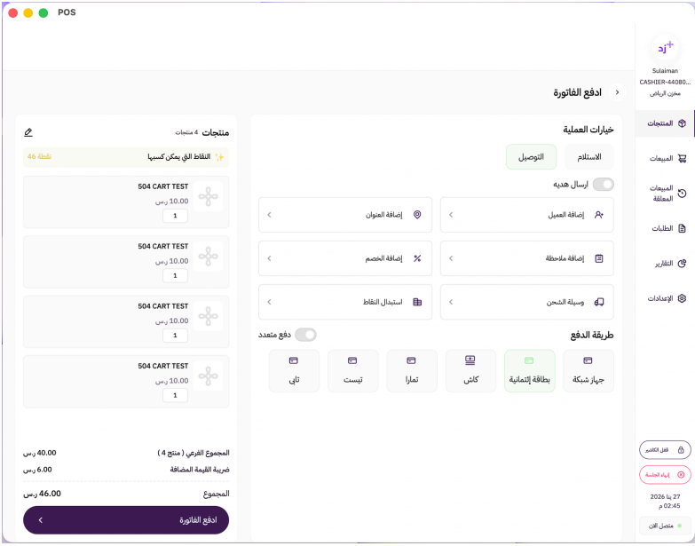695x546 pixels.
Task: Expand إضافة العنوان row
Action: click(x=345, y=215)
